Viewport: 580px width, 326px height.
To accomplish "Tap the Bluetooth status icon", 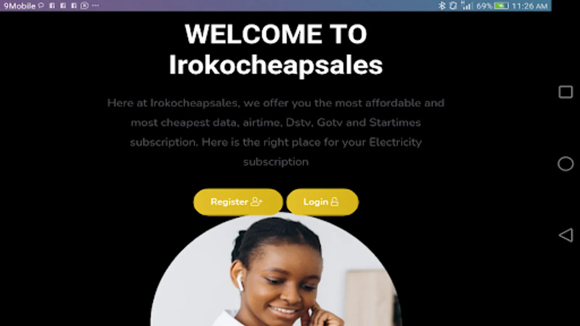I will [442, 5].
